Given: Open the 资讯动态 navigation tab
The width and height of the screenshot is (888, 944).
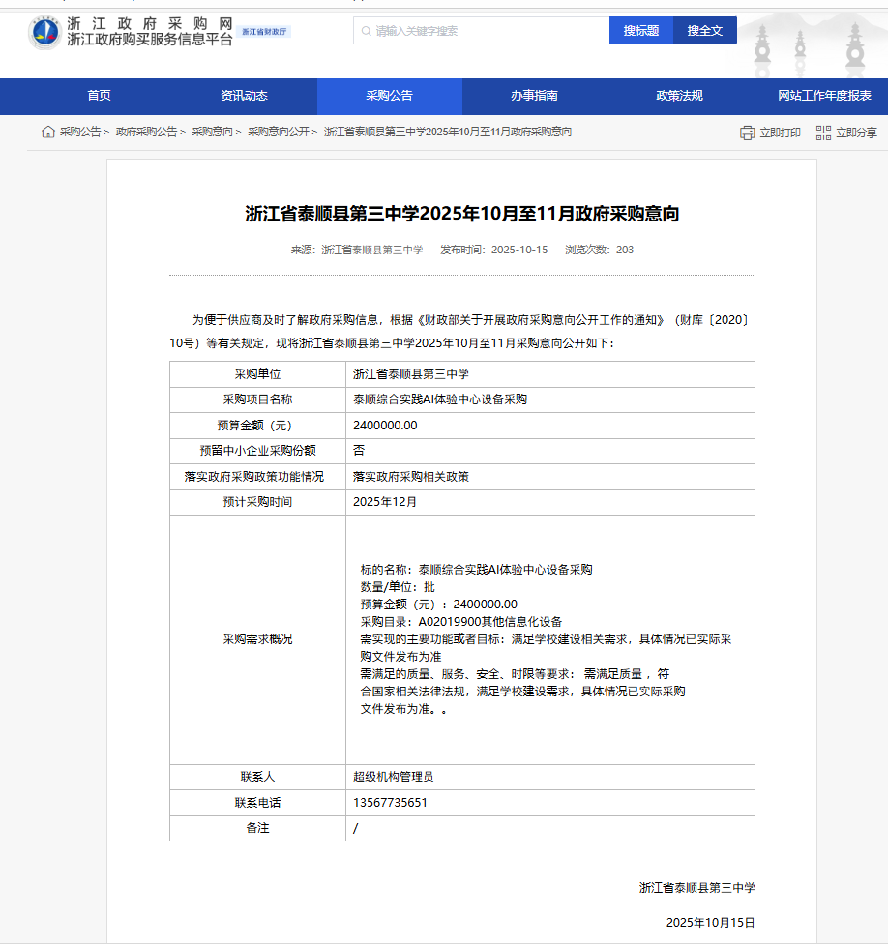Looking at the screenshot, I should 244,96.
